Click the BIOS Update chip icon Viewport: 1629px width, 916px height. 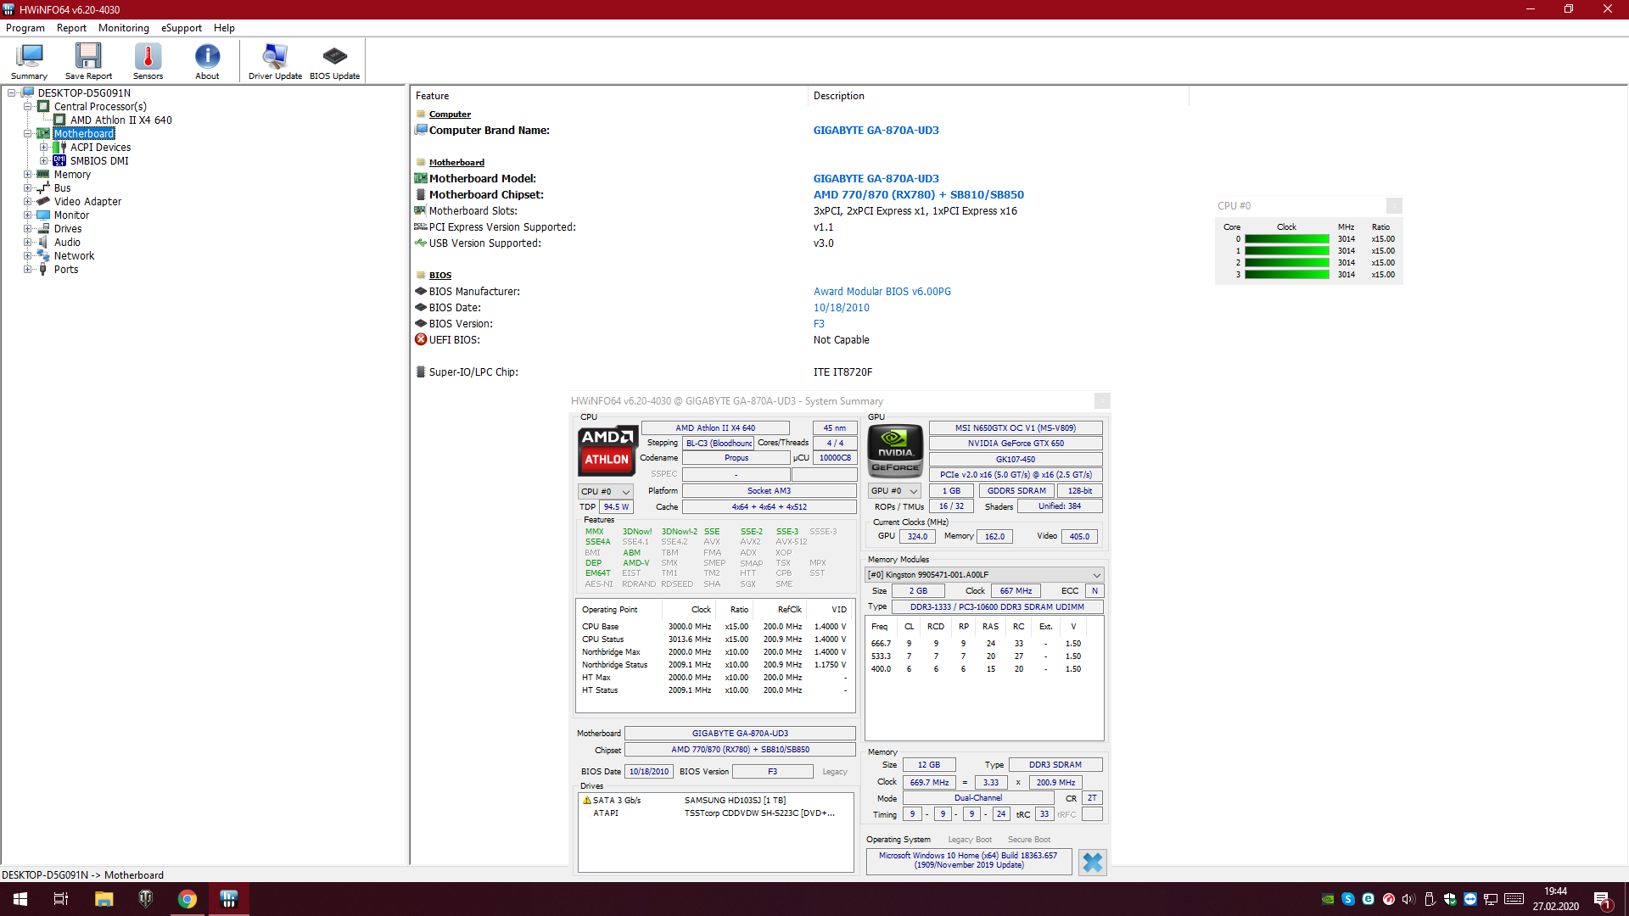click(x=334, y=61)
